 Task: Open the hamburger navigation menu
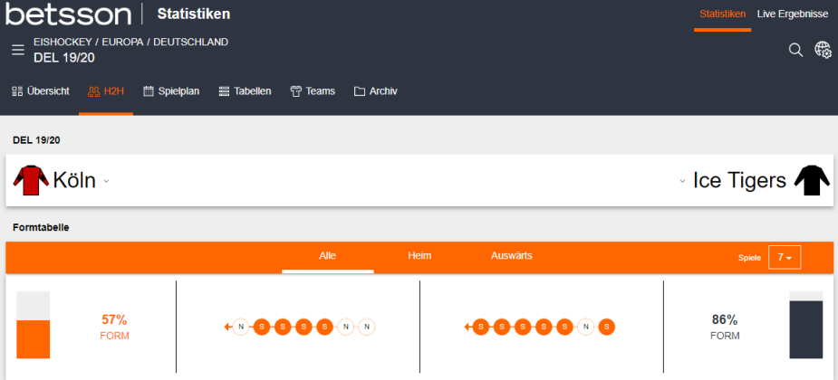click(x=18, y=50)
